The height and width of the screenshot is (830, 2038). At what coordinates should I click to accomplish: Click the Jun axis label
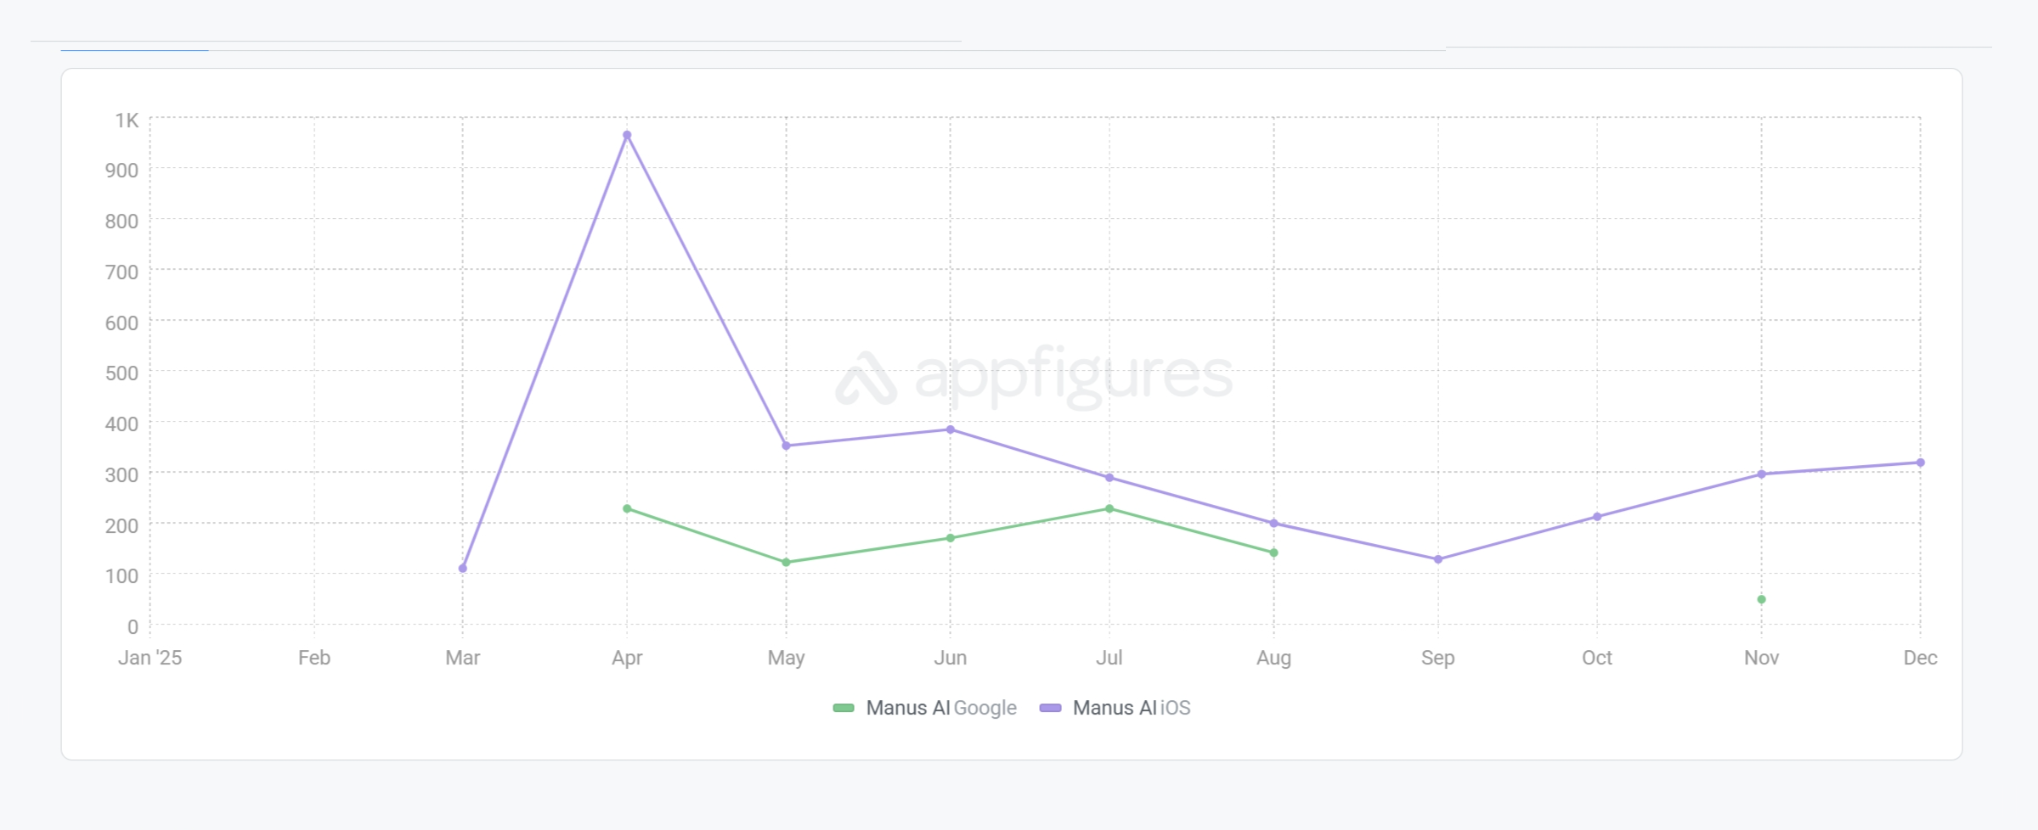coord(951,658)
